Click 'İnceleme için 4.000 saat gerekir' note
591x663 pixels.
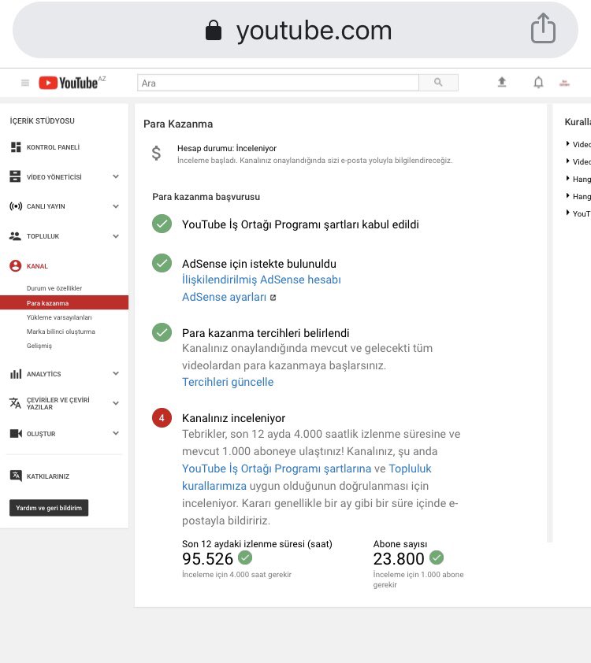(x=236, y=575)
